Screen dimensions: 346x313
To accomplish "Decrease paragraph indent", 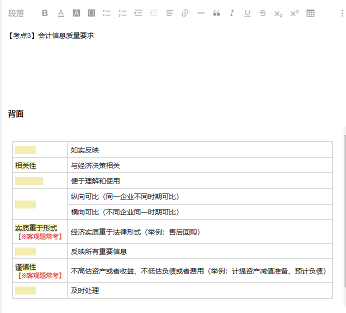I will (154, 13).
